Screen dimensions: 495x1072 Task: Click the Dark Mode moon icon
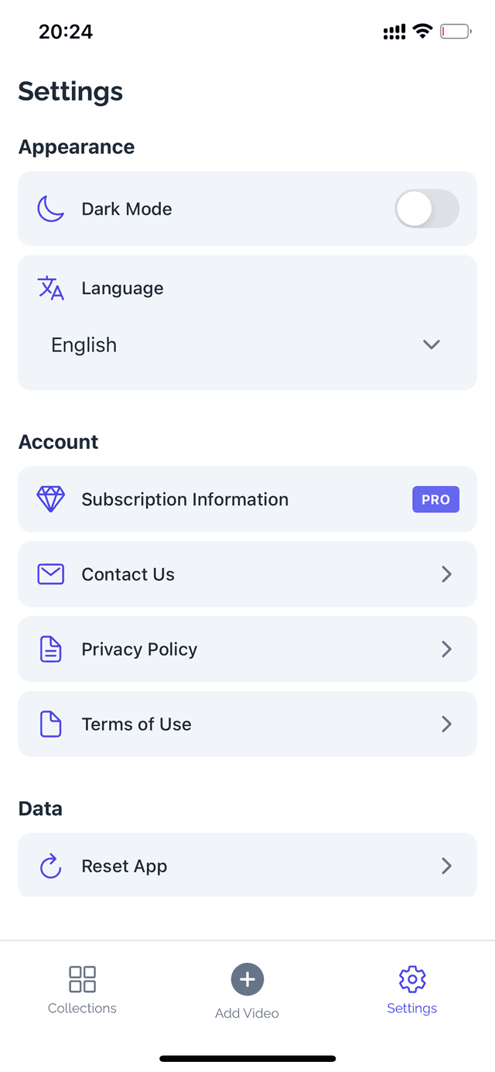51,209
